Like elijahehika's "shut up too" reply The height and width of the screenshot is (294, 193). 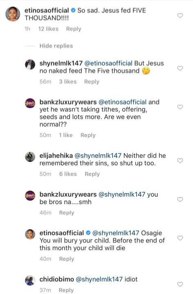(180, 161)
